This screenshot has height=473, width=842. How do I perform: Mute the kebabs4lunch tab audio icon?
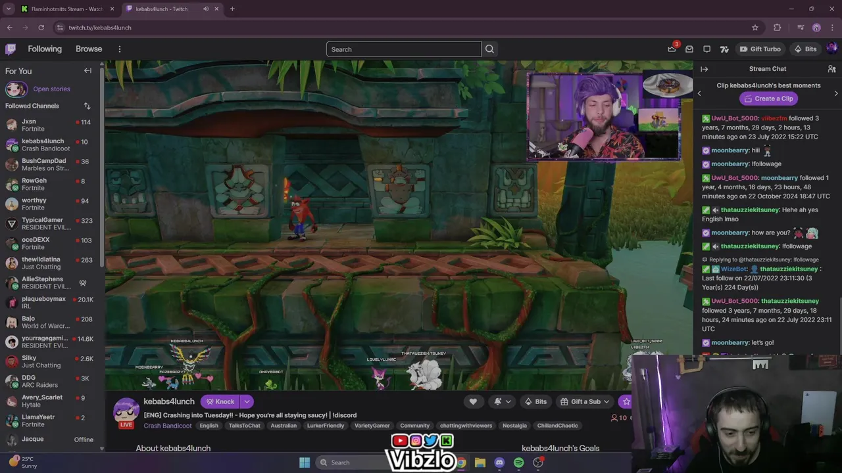pyautogui.click(x=206, y=9)
